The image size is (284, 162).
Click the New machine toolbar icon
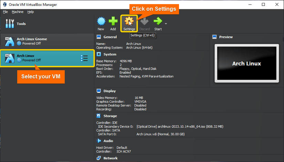click(101, 21)
